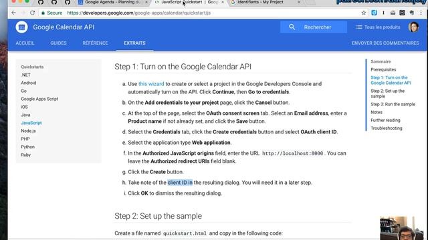
Task: Click ENVOYER DES COMMENTAIRES
Action: [385, 43]
